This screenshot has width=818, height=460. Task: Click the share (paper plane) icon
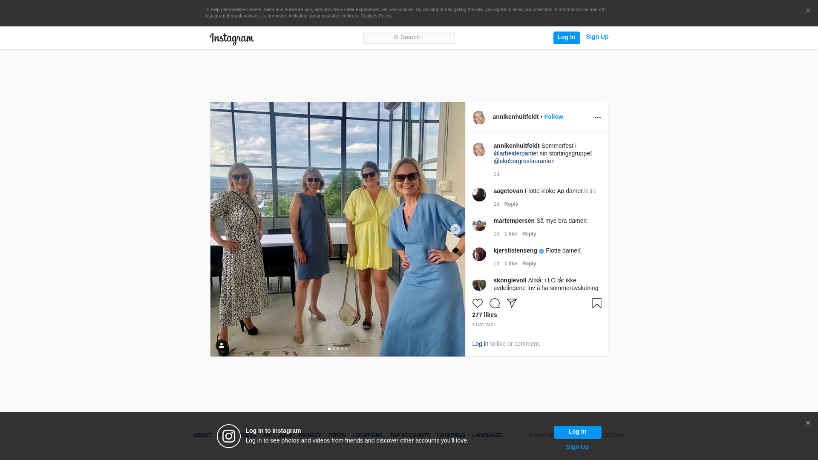pos(512,303)
